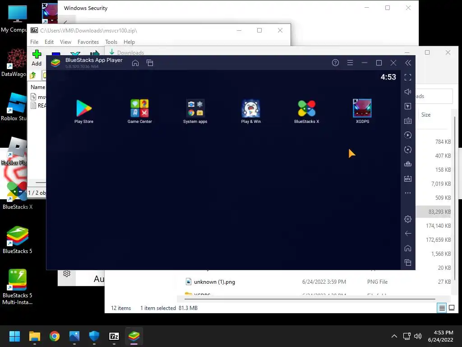Open the Help menu in 7-Zip
Image resolution: width=462 pixels, height=347 pixels.
[x=129, y=42]
